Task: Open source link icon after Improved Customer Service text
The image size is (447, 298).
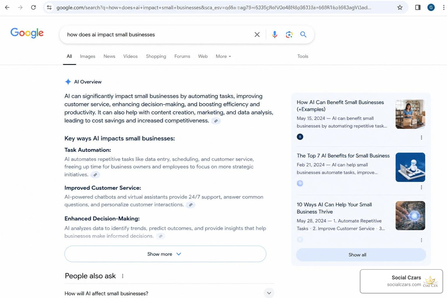Action: [191, 205]
